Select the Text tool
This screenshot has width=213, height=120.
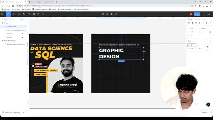[29, 14]
